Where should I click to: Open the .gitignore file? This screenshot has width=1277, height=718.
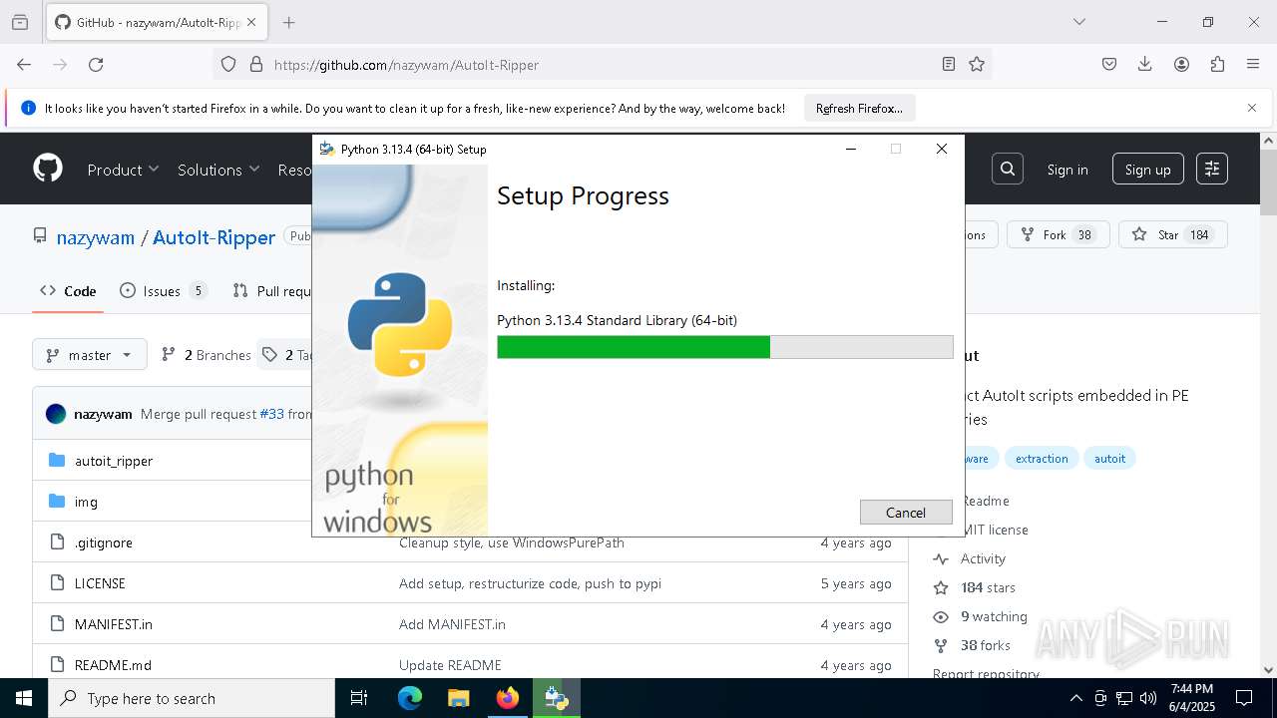[x=104, y=542]
